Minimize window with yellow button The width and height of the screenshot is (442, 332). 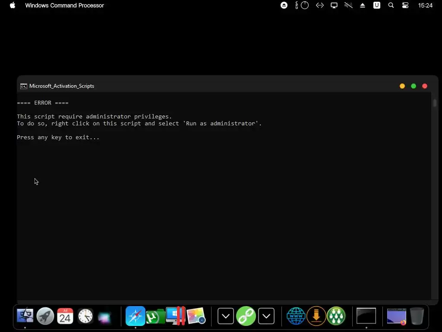click(402, 86)
